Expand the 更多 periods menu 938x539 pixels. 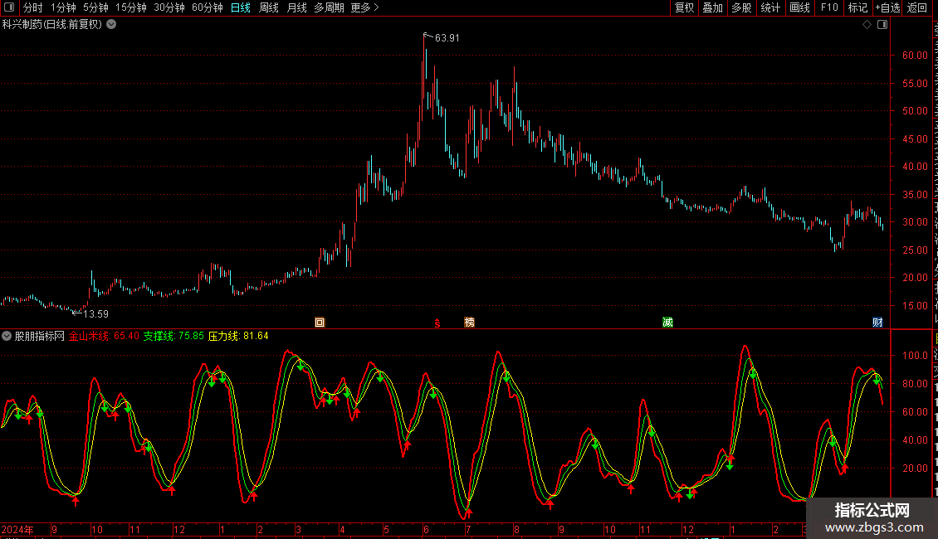pos(364,7)
